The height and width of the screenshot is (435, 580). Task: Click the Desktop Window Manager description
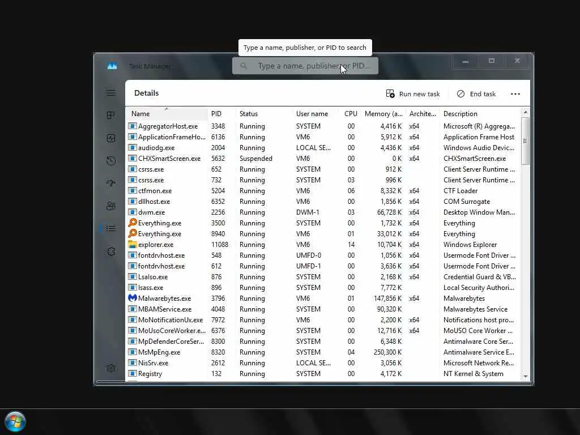point(479,212)
